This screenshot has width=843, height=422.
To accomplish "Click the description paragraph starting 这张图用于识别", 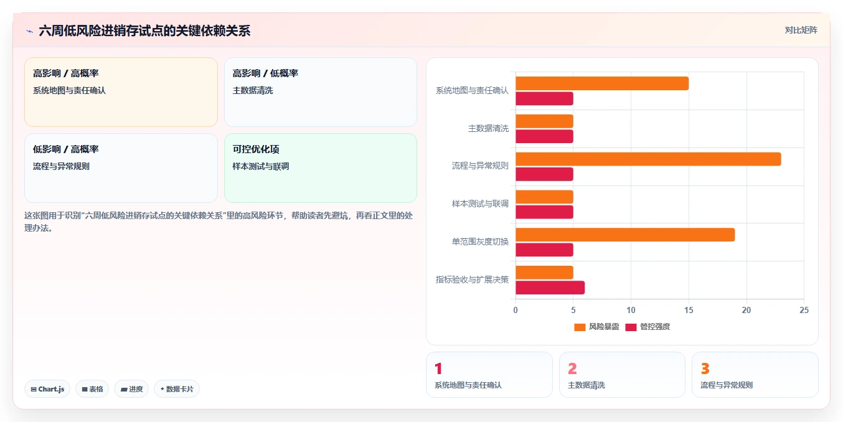I will [219, 222].
